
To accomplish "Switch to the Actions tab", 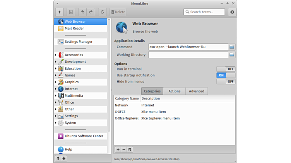I will (x=174, y=91).
